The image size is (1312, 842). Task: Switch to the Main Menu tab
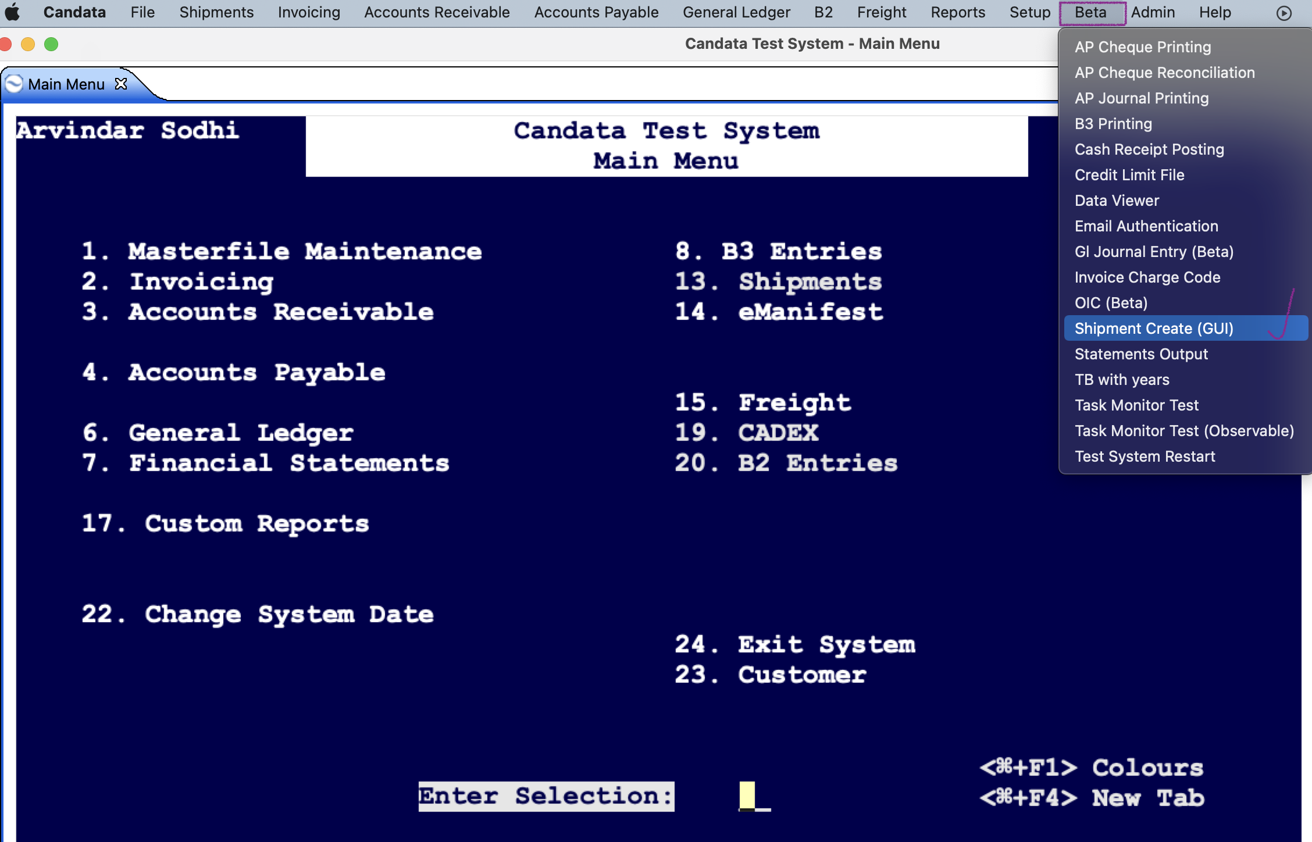[66, 84]
